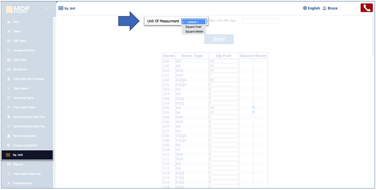This screenshot has height=190, width=376.
Task: Expand the Administration menu chevron
Action: click(x=46, y=183)
